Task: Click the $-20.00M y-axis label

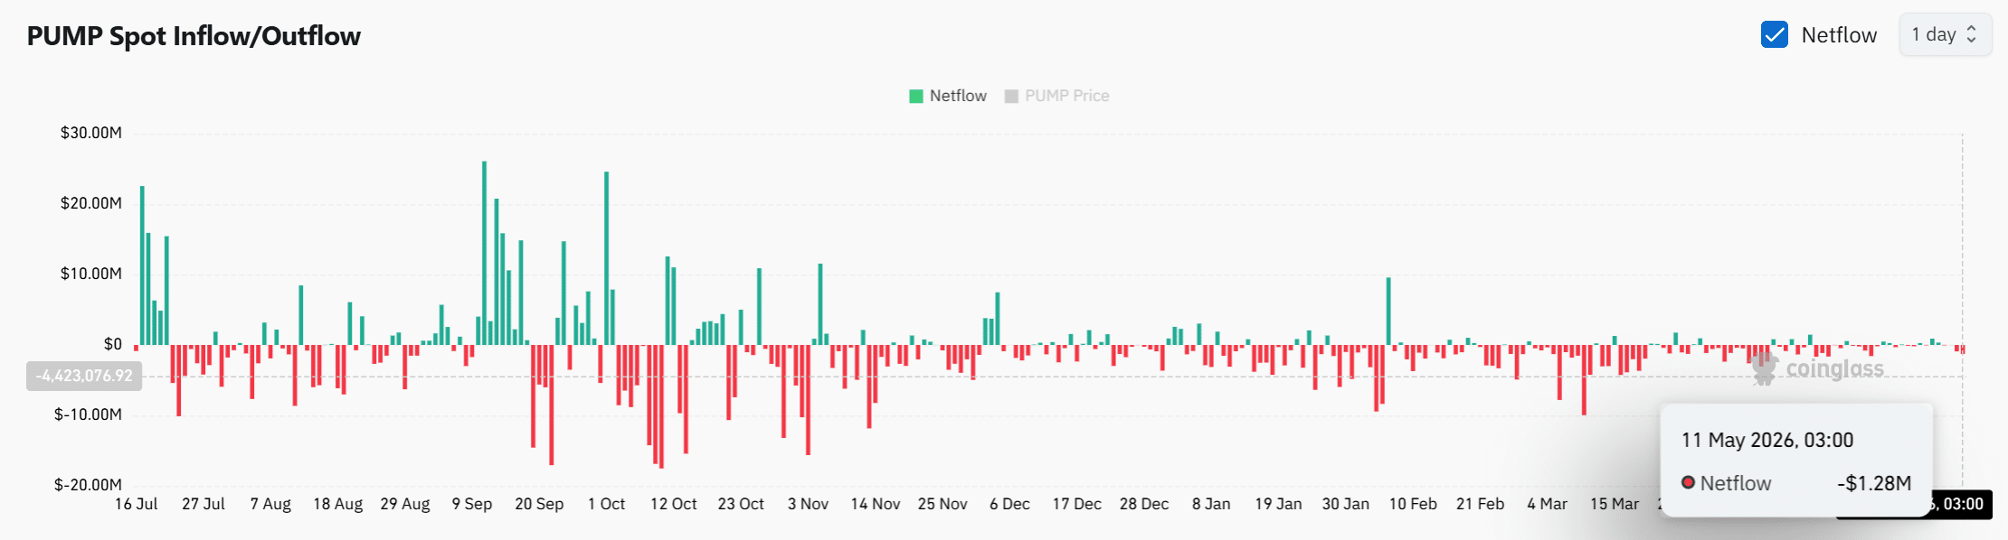Action: point(89,485)
